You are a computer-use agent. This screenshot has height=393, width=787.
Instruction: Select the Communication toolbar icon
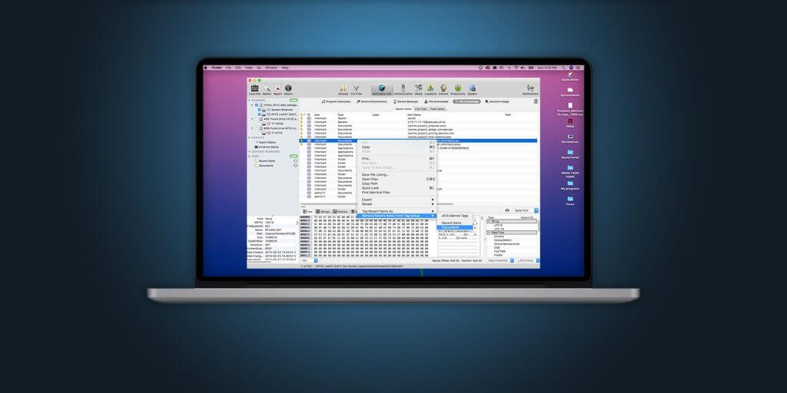coord(403,88)
